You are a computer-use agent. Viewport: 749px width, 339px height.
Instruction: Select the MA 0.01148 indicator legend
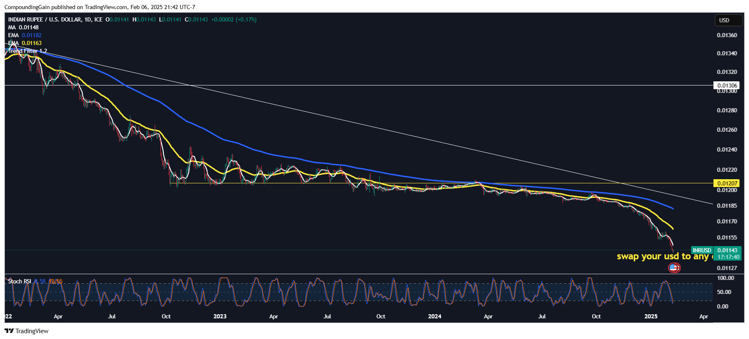[23, 27]
